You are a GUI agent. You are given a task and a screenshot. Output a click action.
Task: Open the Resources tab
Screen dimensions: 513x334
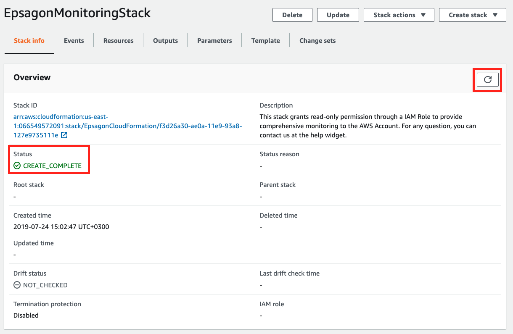point(119,41)
